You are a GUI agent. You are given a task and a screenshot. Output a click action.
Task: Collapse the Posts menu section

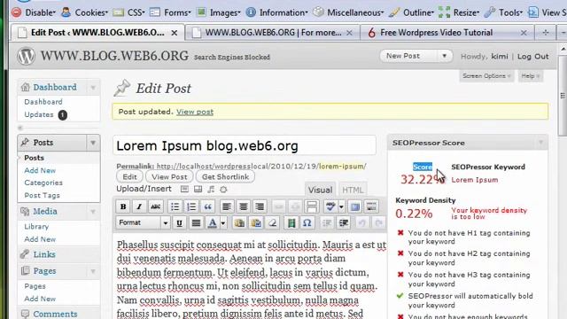93,143
